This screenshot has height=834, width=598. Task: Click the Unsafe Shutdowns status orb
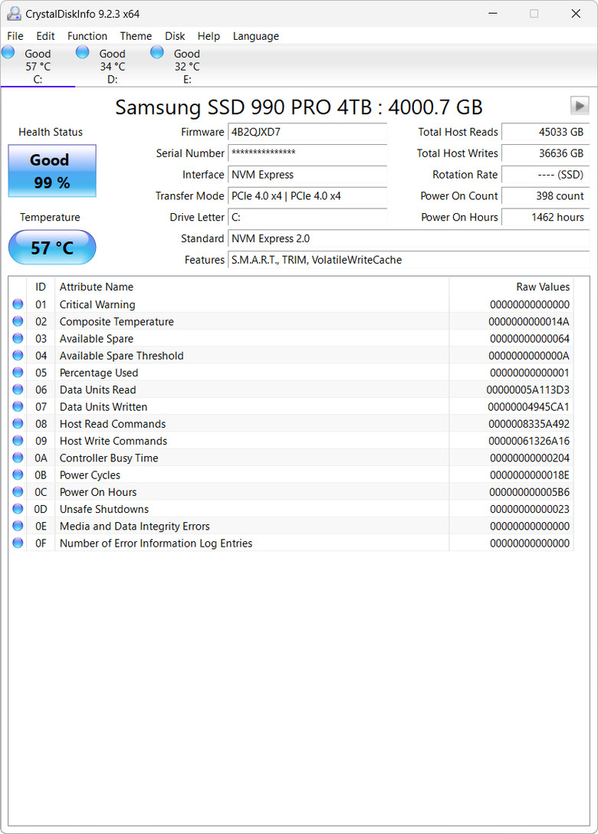(18, 508)
